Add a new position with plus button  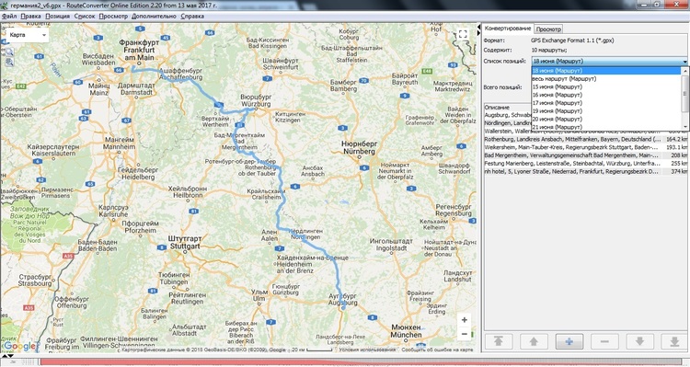[569, 341]
